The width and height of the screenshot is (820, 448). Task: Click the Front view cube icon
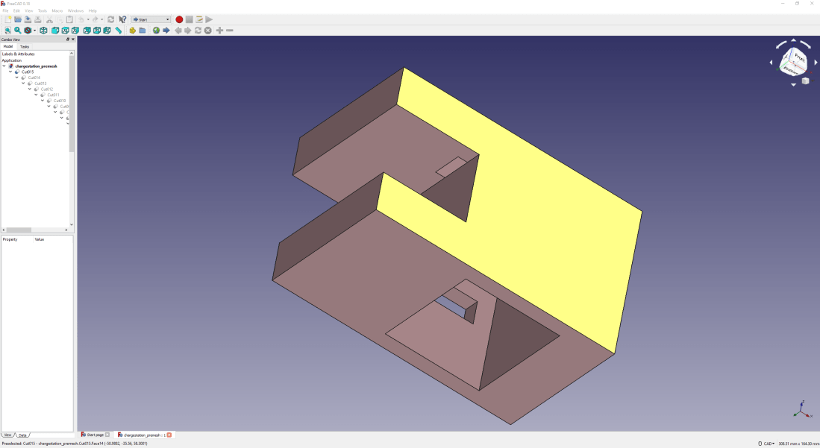coord(55,31)
